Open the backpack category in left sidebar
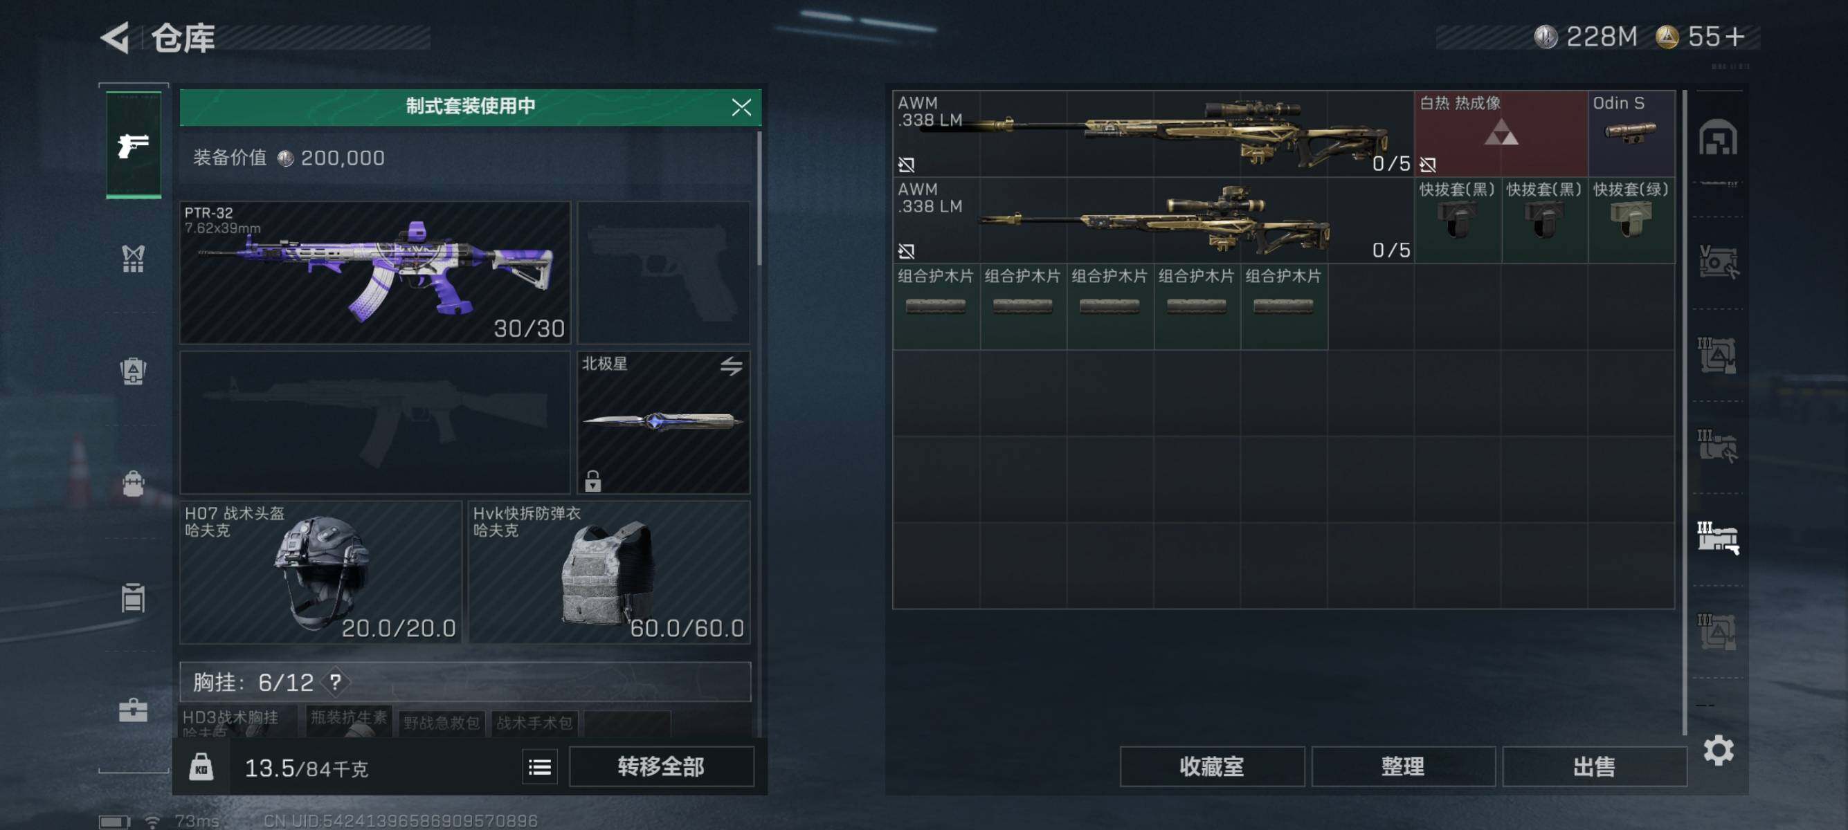The image size is (1848, 830). (x=133, y=483)
